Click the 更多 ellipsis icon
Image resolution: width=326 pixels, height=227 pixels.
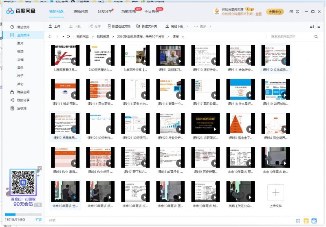click(x=196, y=26)
